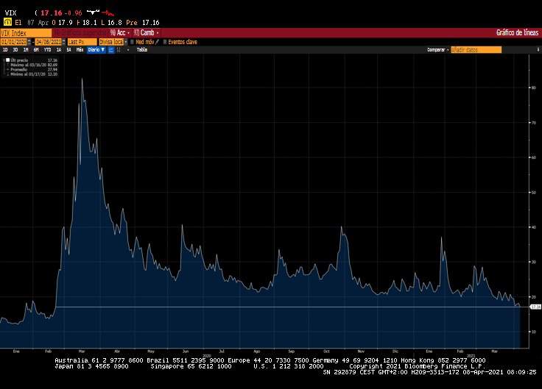Select the 1D time range
This screenshot has width=542, height=389.
click(x=5, y=50)
